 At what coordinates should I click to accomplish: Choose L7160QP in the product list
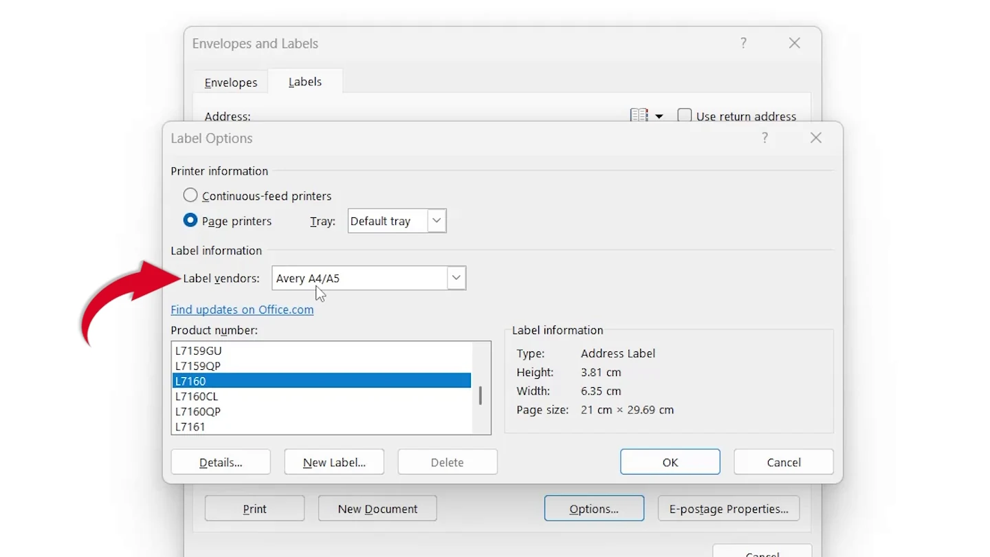click(322, 411)
